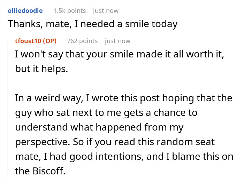
Task: Click the line starting 'In a weird way'
Action: (124, 98)
